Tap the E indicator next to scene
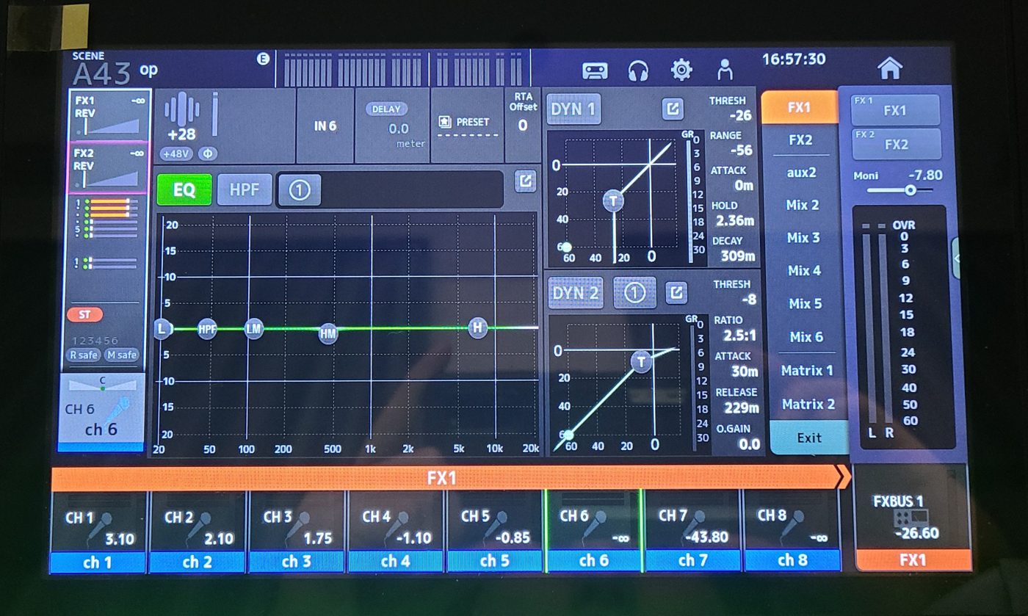The height and width of the screenshot is (616, 1028). pyautogui.click(x=263, y=59)
